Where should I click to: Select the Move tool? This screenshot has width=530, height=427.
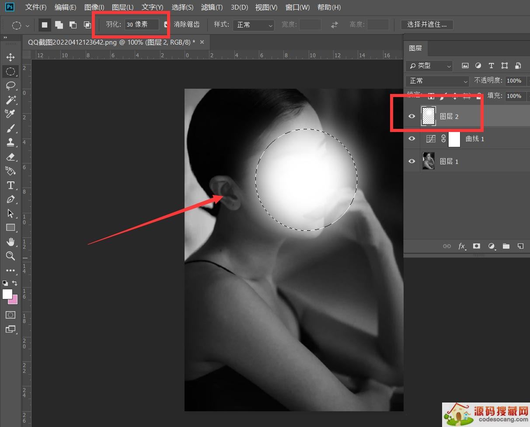(10, 57)
